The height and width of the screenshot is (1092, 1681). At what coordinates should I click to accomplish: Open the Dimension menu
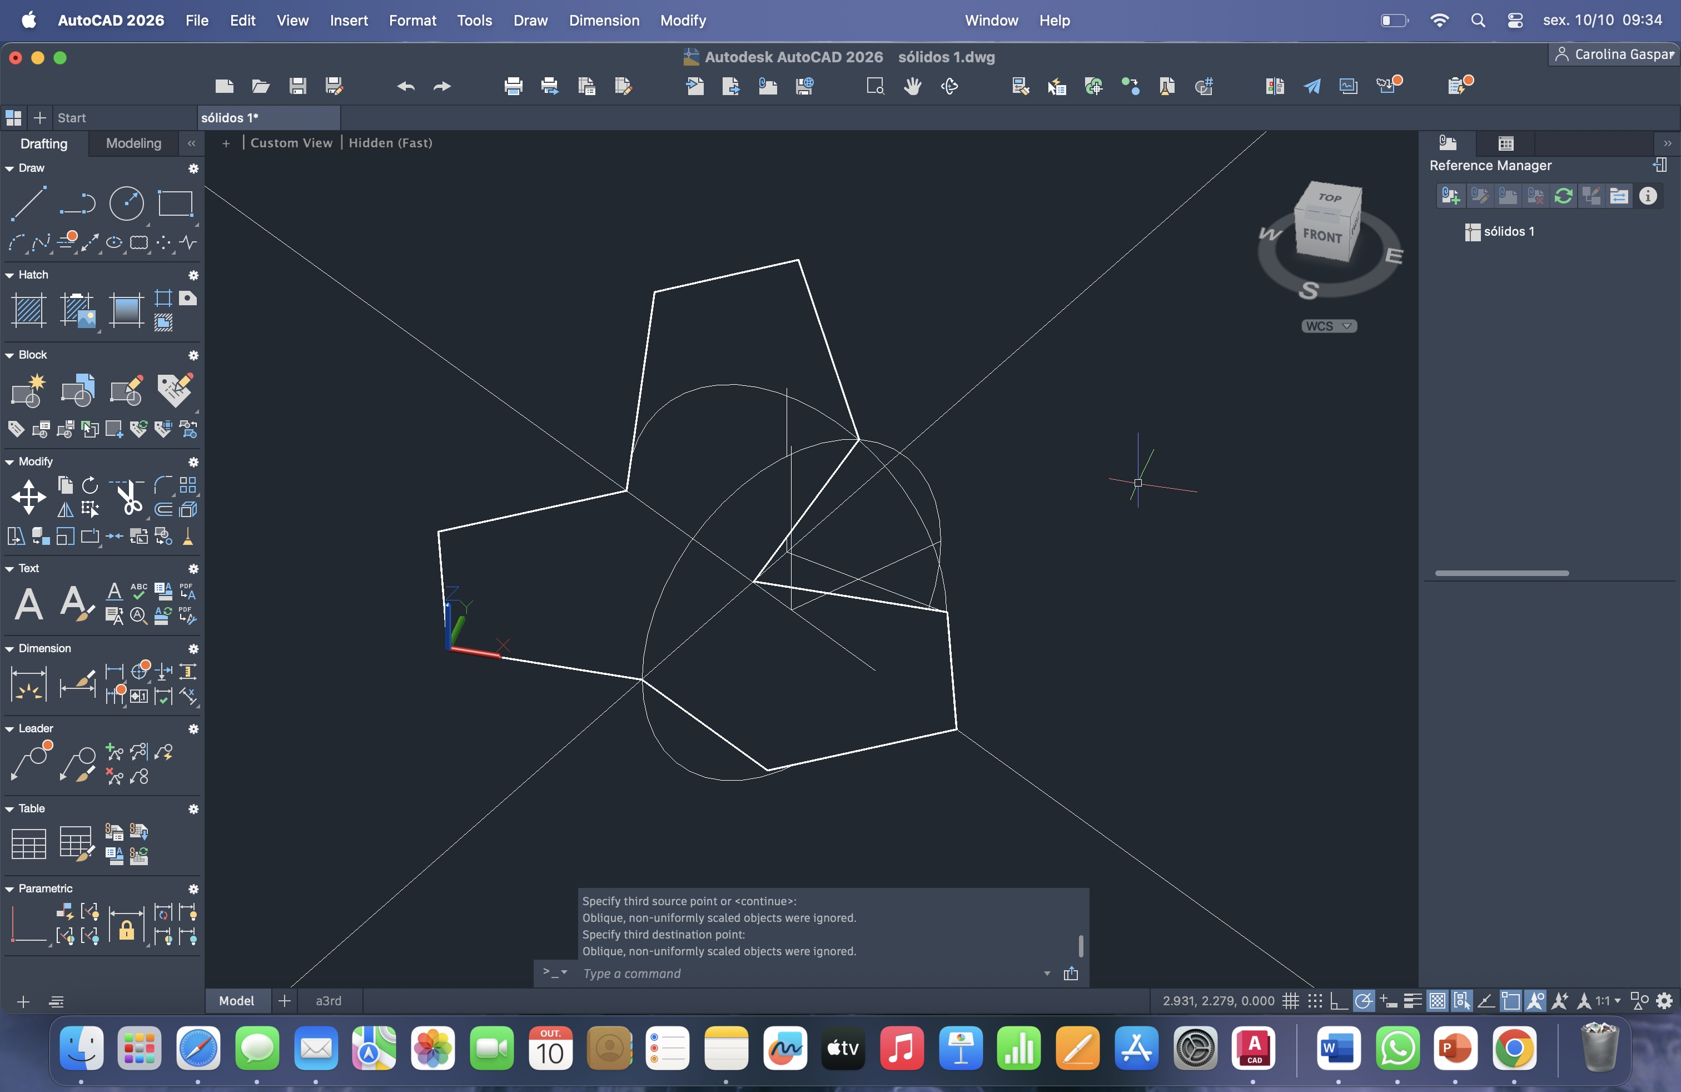click(603, 21)
